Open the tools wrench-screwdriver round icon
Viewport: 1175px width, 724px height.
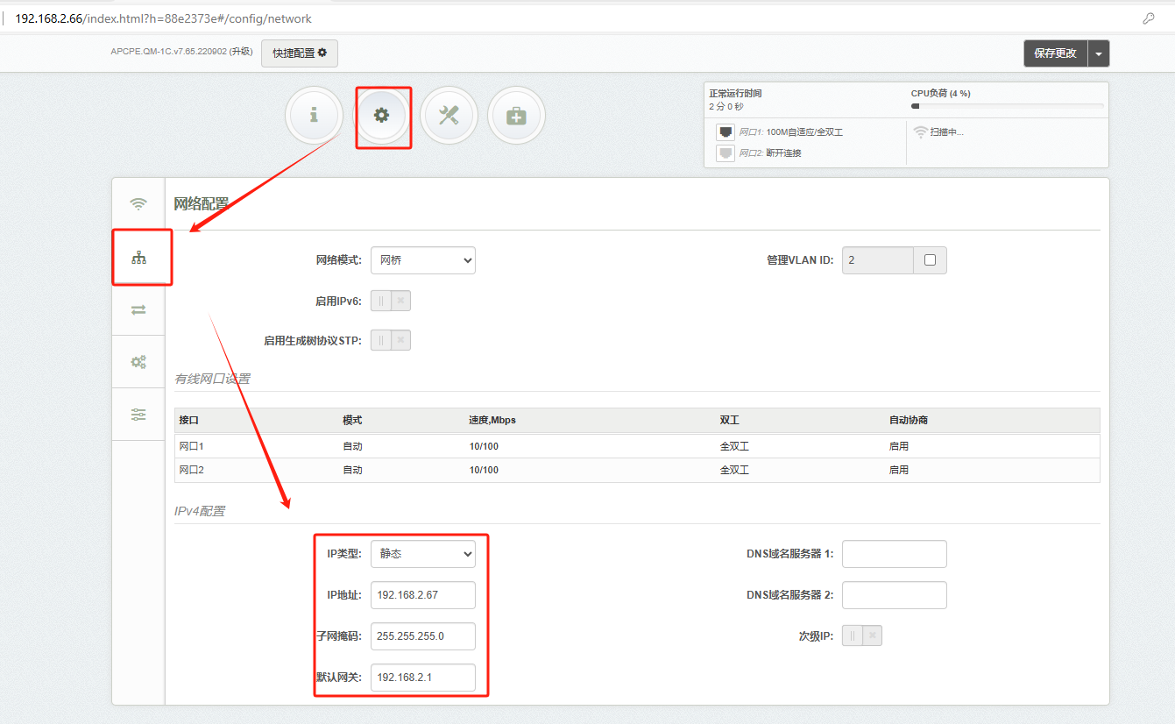coord(449,116)
